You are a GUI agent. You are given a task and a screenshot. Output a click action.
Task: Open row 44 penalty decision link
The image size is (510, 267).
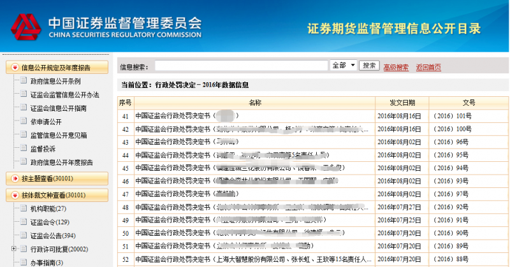(x=233, y=155)
